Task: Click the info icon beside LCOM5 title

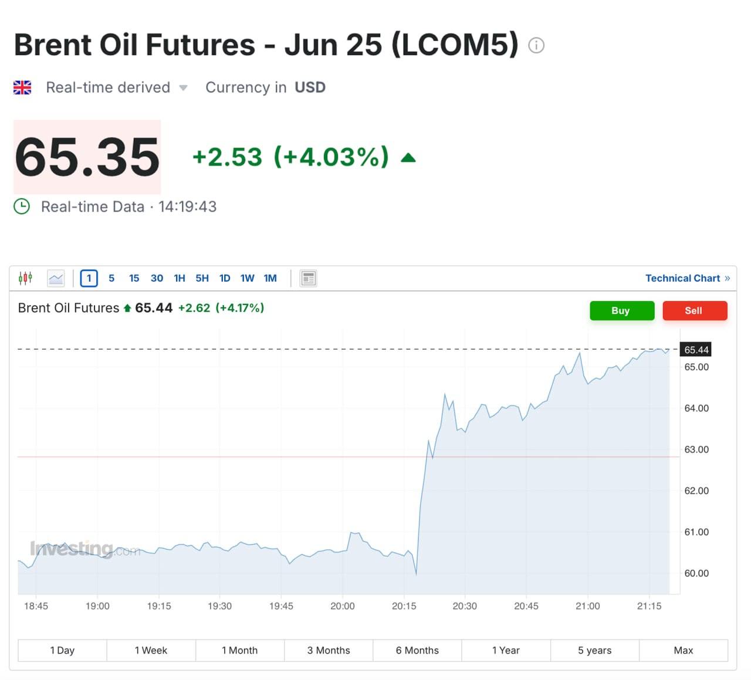Action: click(x=536, y=45)
